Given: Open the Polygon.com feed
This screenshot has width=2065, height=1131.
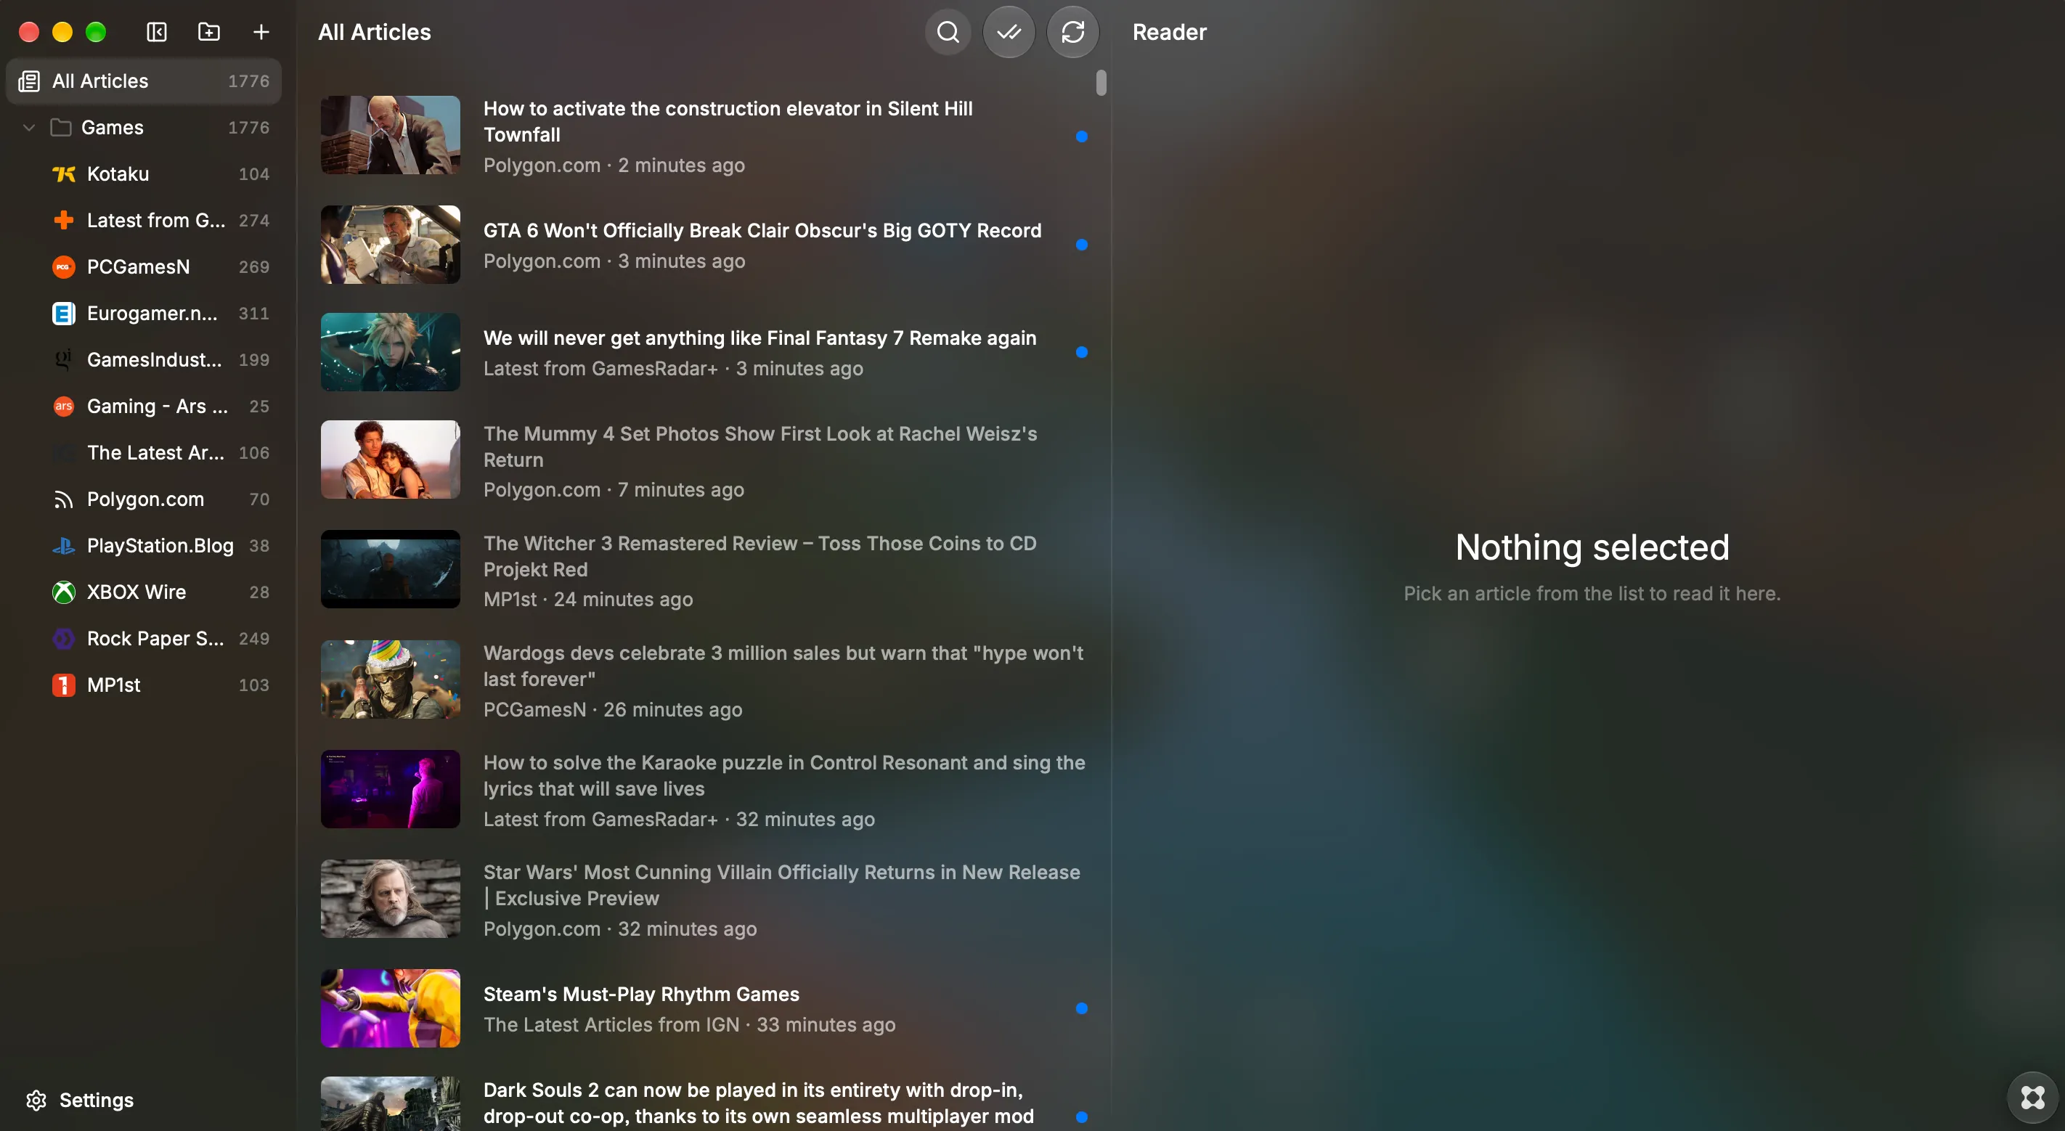Looking at the screenshot, I should click(144, 499).
